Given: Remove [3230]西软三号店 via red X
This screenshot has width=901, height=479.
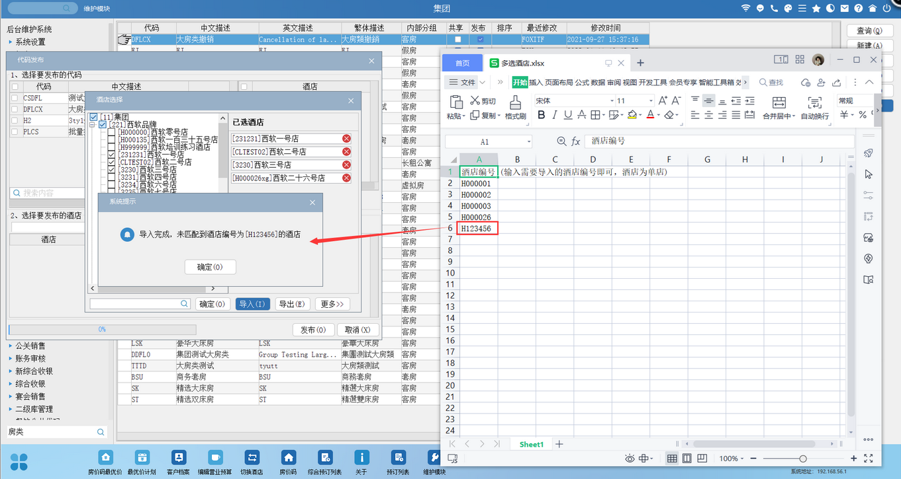Looking at the screenshot, I should [x=346, y=165].
